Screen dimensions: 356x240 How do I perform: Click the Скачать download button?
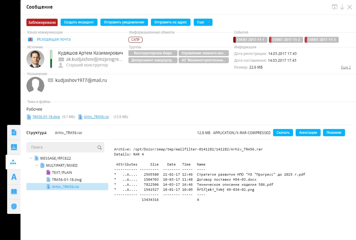(x=283, y=133)
